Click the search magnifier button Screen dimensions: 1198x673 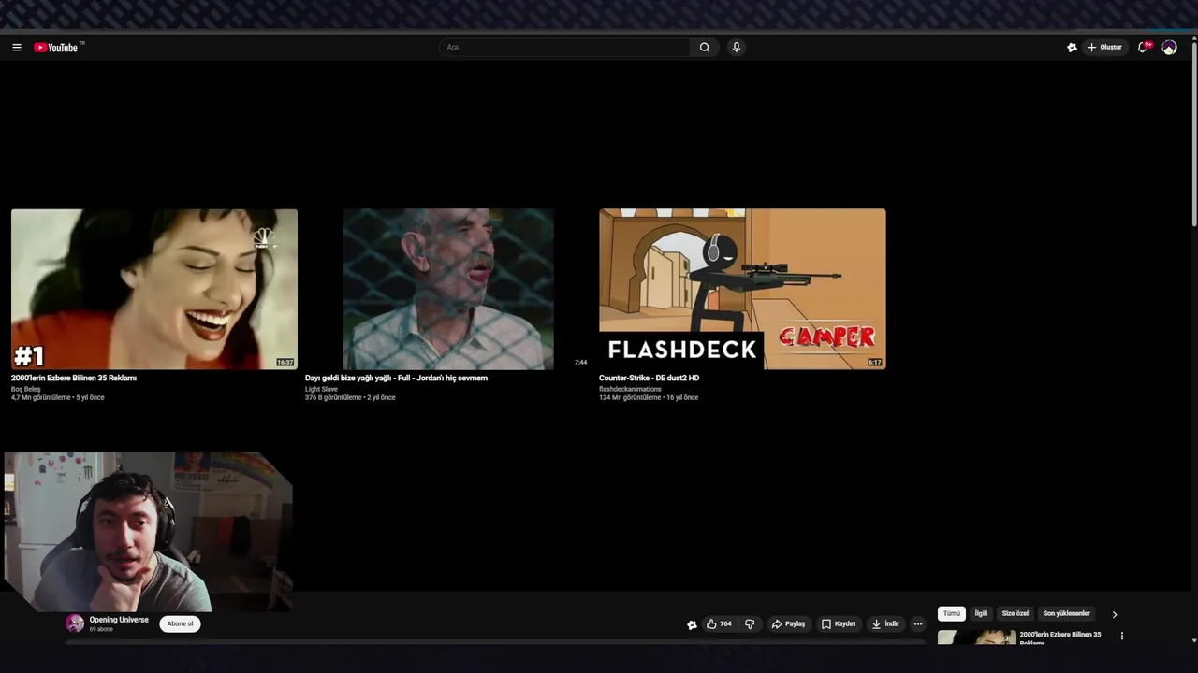[x=705, y=48]
